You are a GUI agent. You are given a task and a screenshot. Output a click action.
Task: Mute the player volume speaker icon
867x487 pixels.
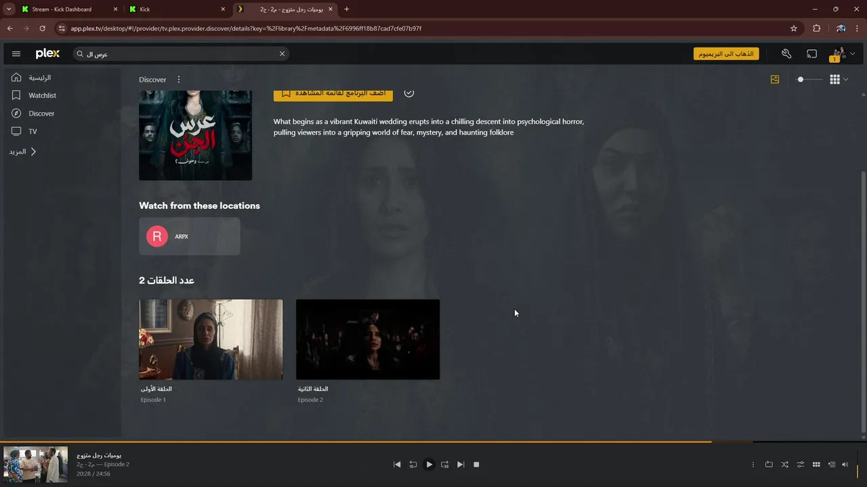(x=845, y=465)
